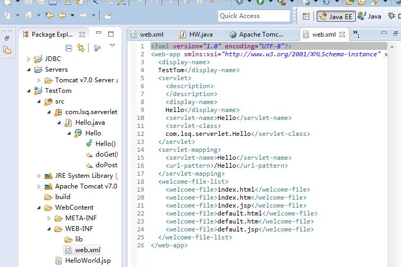Click the Open Perspective icon
The image size is (401, 267).
(x=306, y=16)
